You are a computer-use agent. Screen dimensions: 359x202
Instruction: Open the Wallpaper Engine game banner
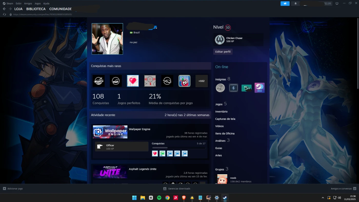click(x=110, y=132)
